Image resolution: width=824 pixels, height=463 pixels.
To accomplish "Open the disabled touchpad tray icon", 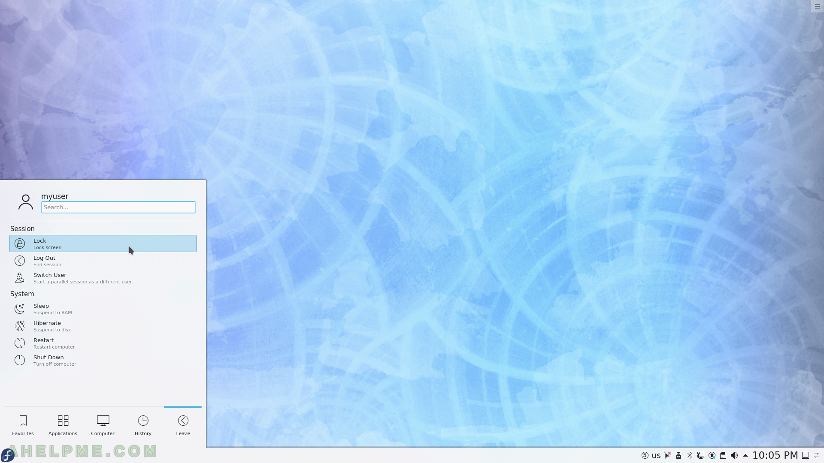I will (x=668, y=455).
